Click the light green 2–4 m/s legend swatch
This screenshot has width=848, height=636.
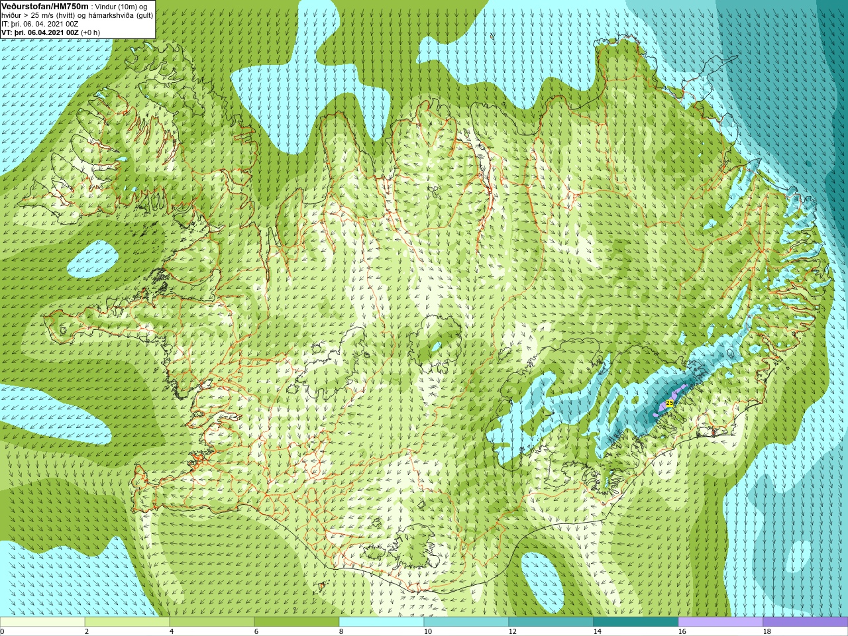coord(127,622)
